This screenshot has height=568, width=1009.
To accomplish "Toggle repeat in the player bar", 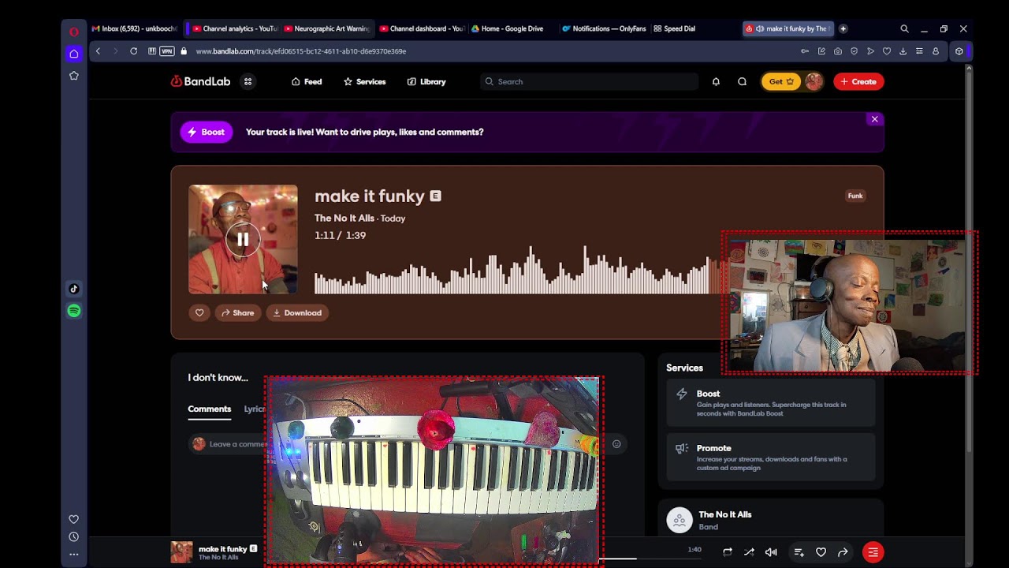I will [x=727, y=552].
